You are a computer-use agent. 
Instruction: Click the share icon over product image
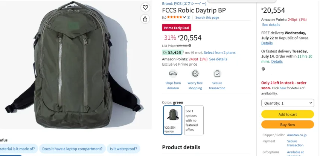point(145,19)
